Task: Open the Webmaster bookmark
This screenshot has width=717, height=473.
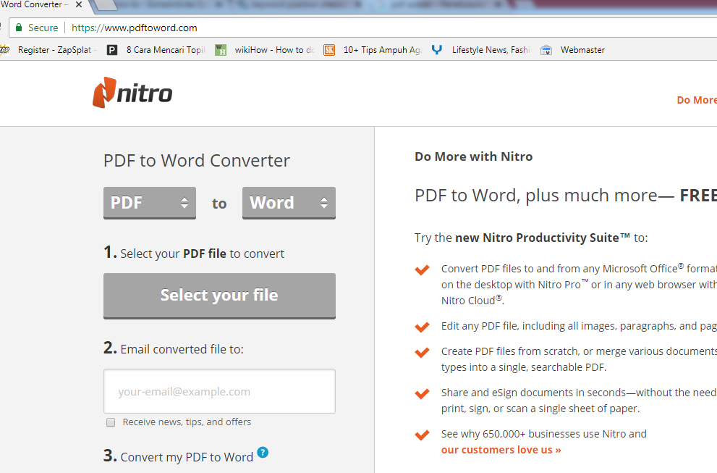Action: coord(572,50)
